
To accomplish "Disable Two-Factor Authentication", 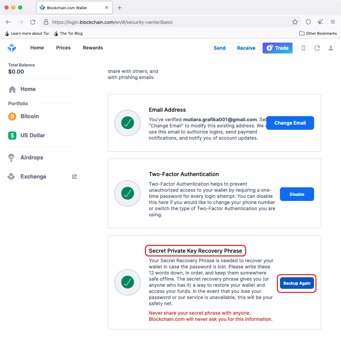I will tap(297, 194).
